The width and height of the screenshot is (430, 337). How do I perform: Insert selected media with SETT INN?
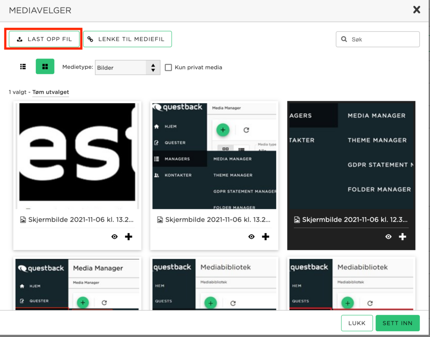point(398,323)
